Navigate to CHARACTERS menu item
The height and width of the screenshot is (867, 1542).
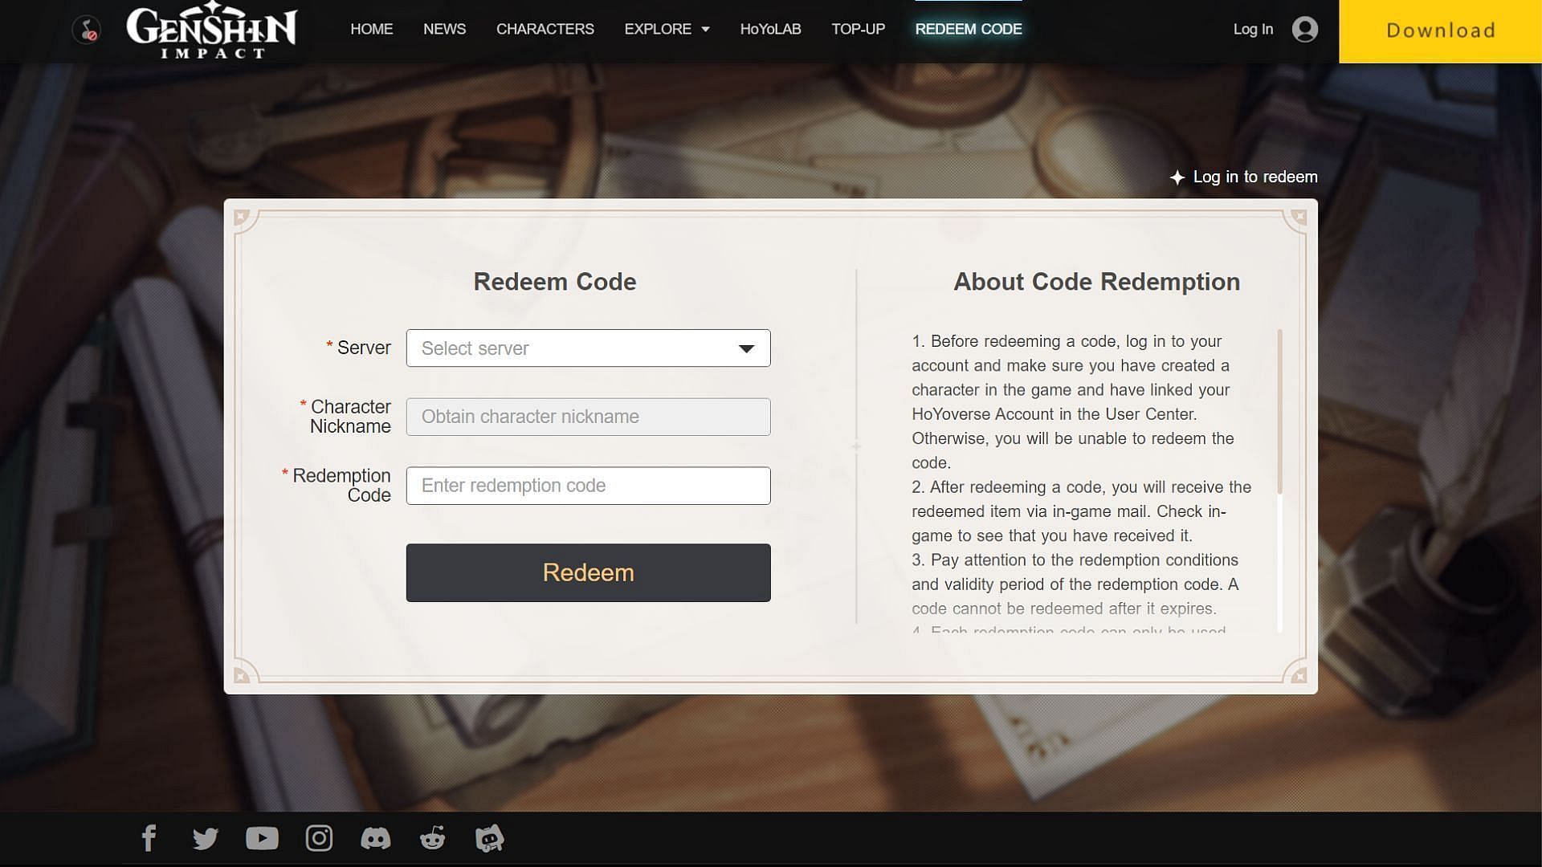tap(545, 29)
